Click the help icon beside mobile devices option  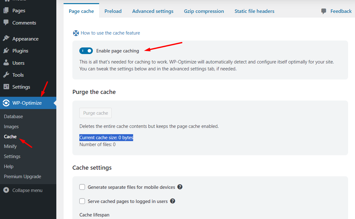[180, 187]
